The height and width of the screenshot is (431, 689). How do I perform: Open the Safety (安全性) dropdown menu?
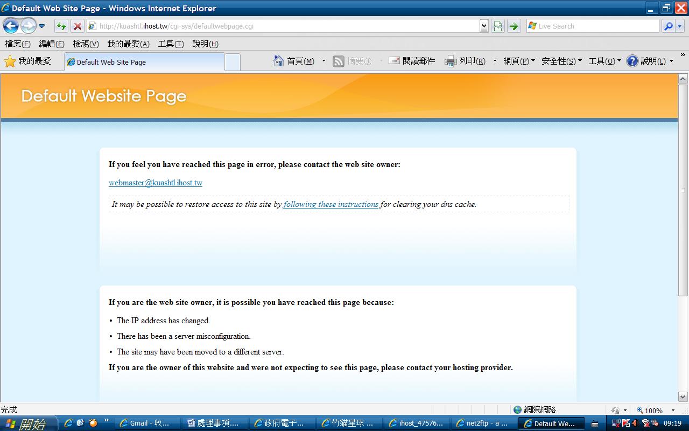tap(561, 61)
